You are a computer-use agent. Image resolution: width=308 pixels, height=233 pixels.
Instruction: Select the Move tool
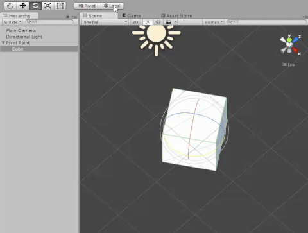click(22, 6)
